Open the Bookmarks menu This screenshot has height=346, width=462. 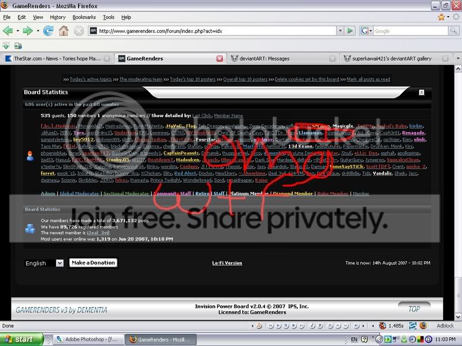click(84, 17)
